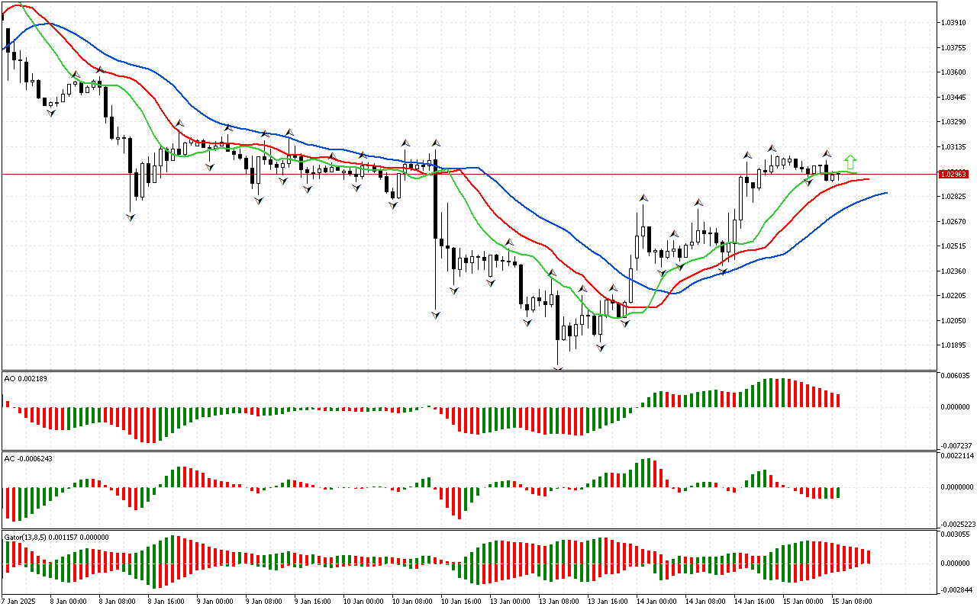Click the 9 Jan 08:00 time label
977x610 pixels.
coord(263,601)
